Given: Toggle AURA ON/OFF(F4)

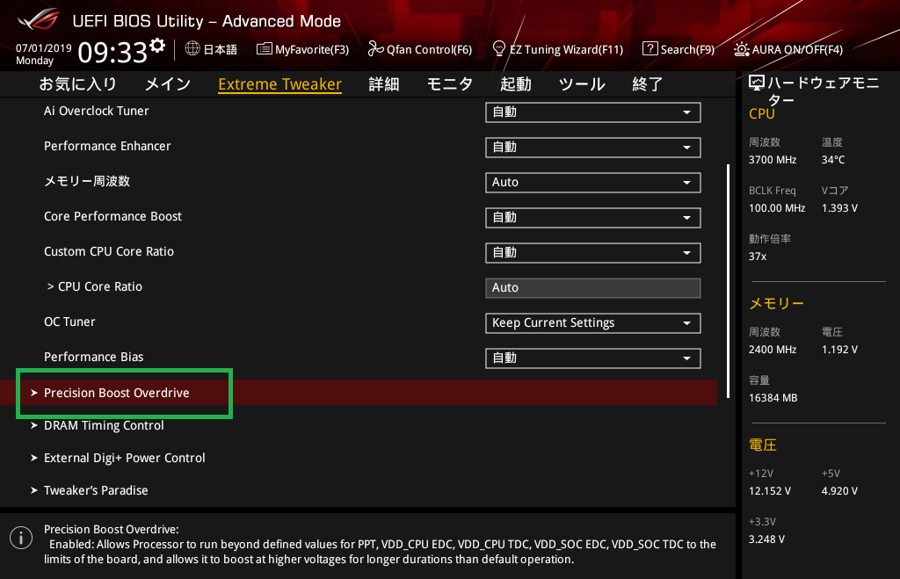Looking at the screenshot, I should pyautogui.click(x=788, y=49).
